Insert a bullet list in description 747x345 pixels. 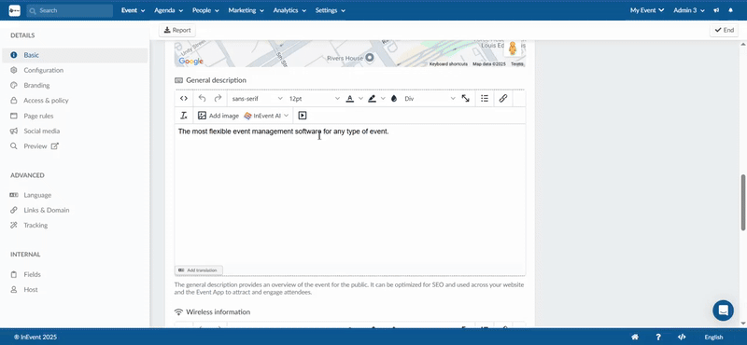pos(485,99)
